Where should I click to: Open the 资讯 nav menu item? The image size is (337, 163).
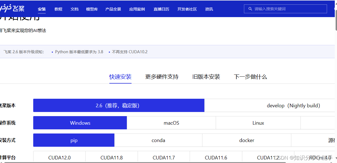[x=209, y=9]
